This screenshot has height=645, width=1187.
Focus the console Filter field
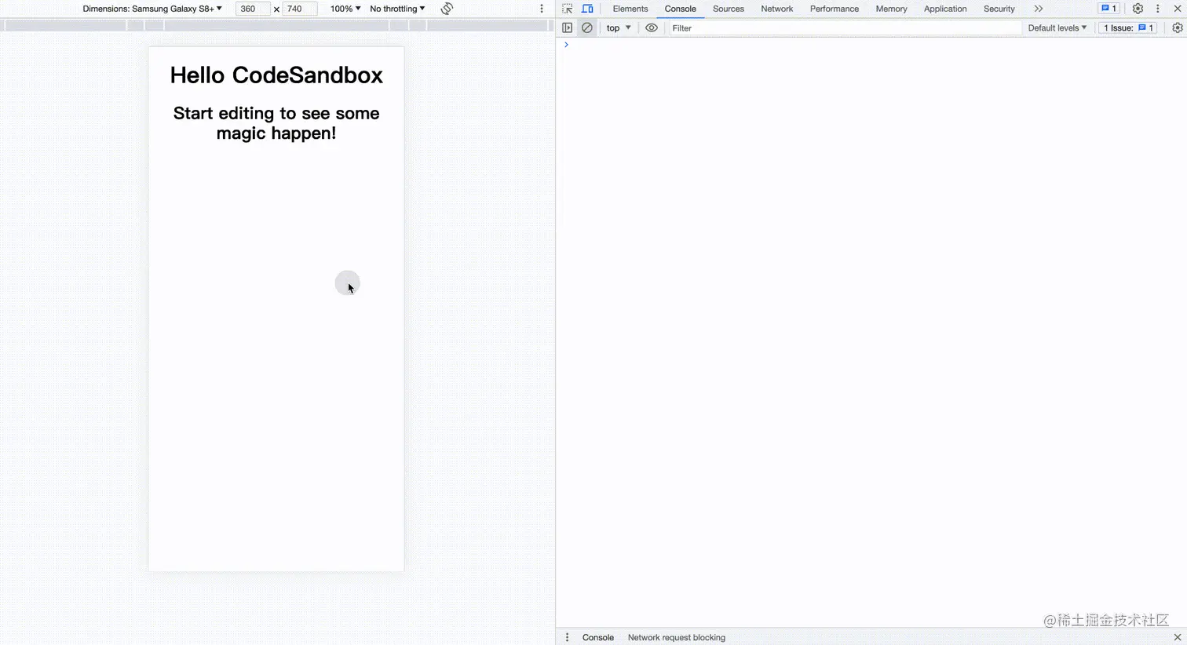845,27
